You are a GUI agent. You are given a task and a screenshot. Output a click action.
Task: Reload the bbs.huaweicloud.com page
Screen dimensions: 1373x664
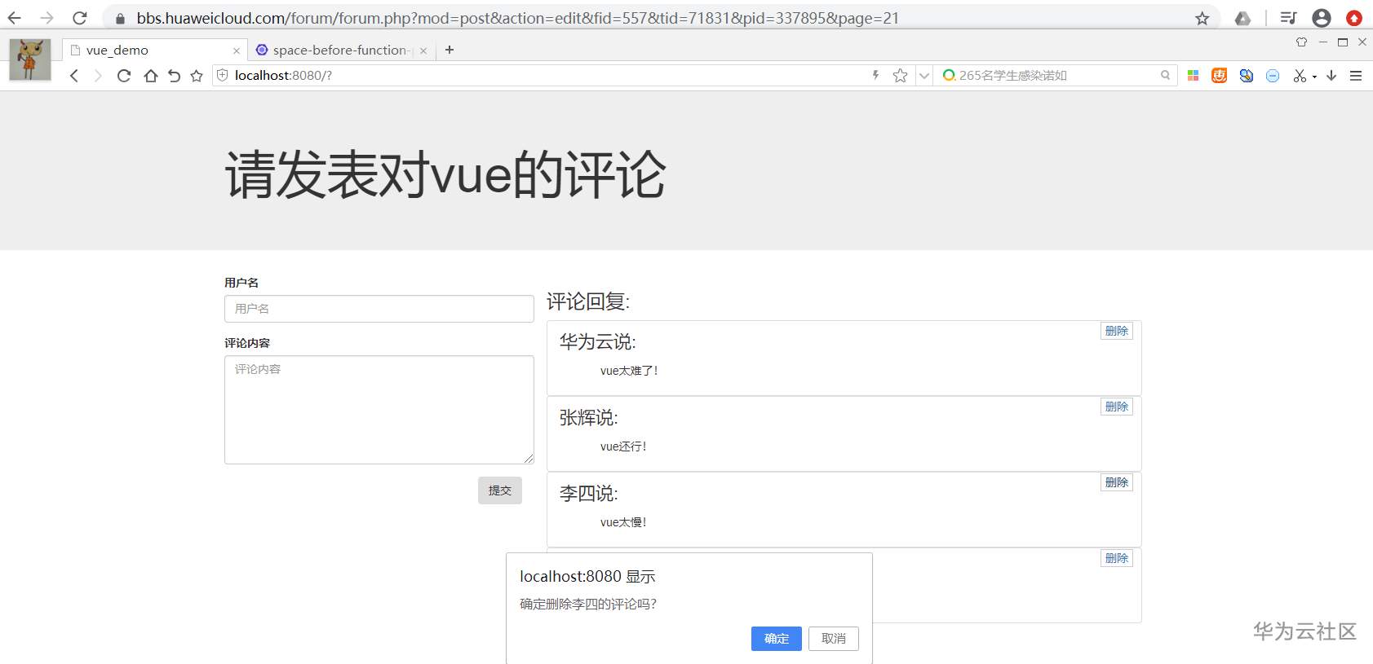click(x=79, y=18)
